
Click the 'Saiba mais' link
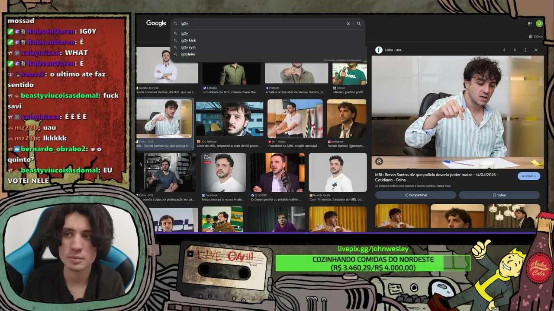[x=444, y=186]
